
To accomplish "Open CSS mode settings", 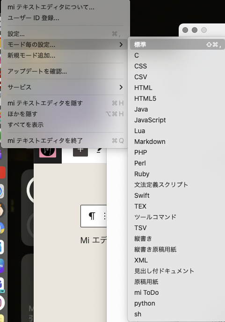I will click(177, 66).
